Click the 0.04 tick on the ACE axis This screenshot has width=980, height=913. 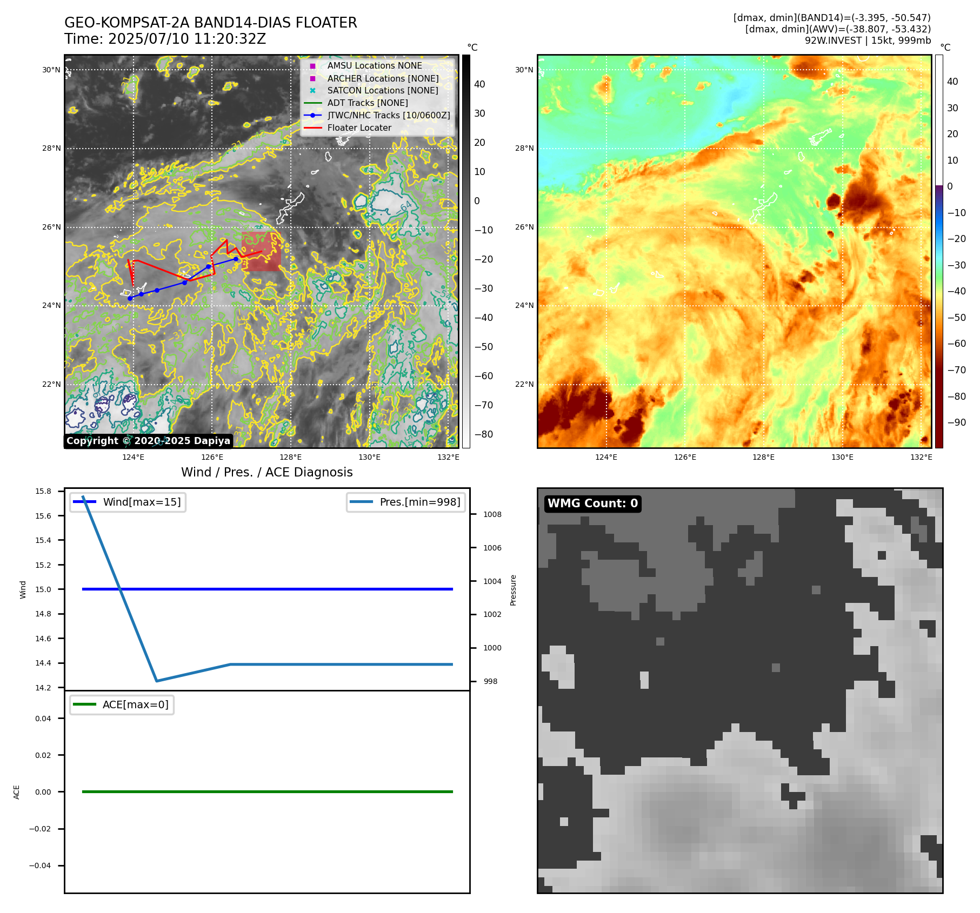(43, 719)
